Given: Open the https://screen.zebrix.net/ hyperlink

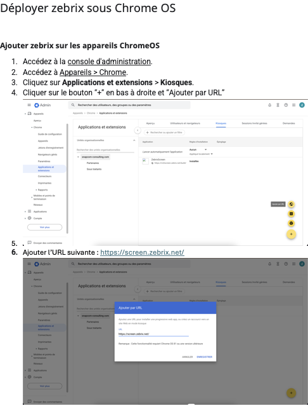Looking at the screenshot, I should [142, 252].
